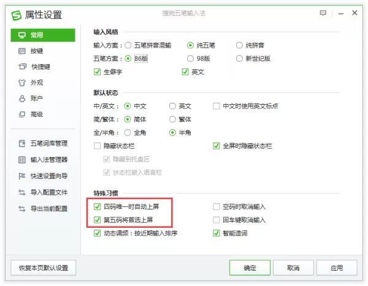Select 纯拼音 input scheme
This screenshot has width=368, height=286.
pyautogui.click(x=239, y=45)
